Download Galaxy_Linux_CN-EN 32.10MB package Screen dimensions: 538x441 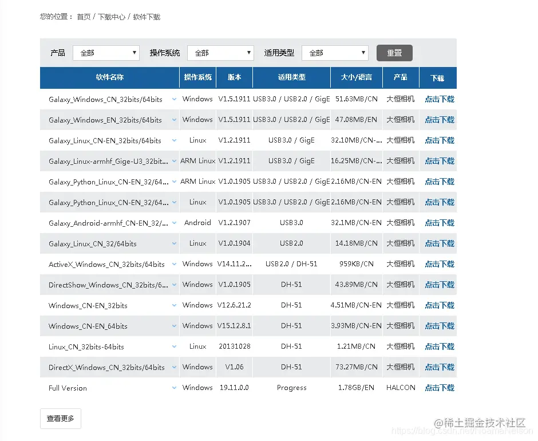(x=440, y=140)
